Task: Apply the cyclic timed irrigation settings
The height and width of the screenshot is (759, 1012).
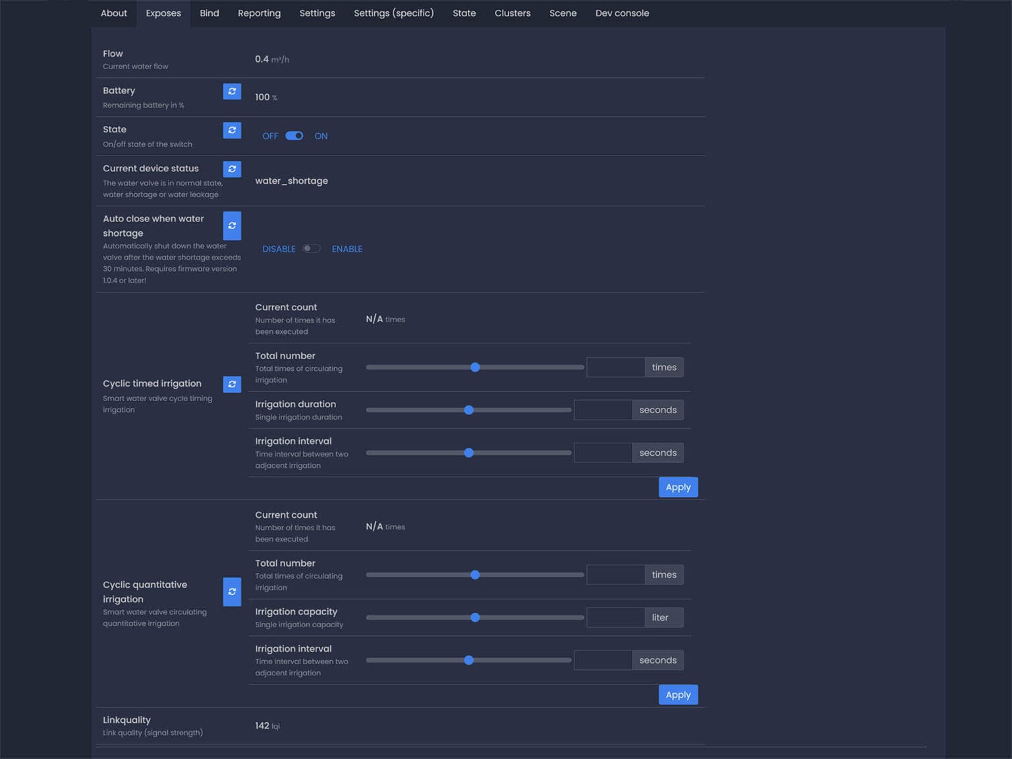Action: click(x=678, y=487)
